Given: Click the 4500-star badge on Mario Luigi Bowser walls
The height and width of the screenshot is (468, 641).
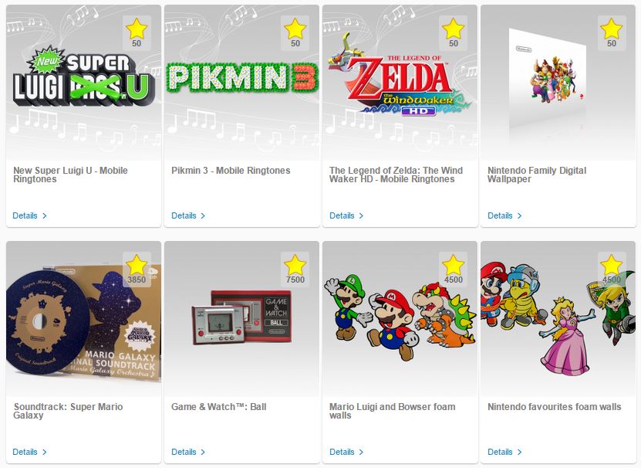Looking at the screenshot, I should tap(453, 270).
